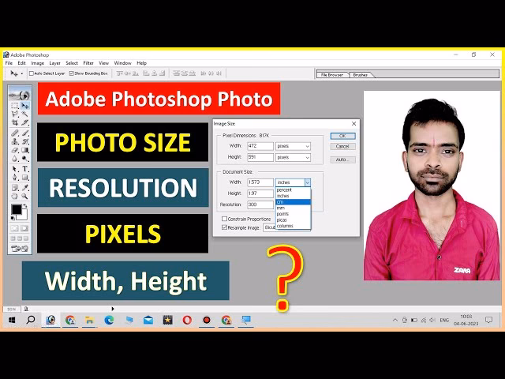This screenshot has width=505, height=379.
Task: Select the Magic Wand tool
Action: pyautogui.click(x=24, y=114)
